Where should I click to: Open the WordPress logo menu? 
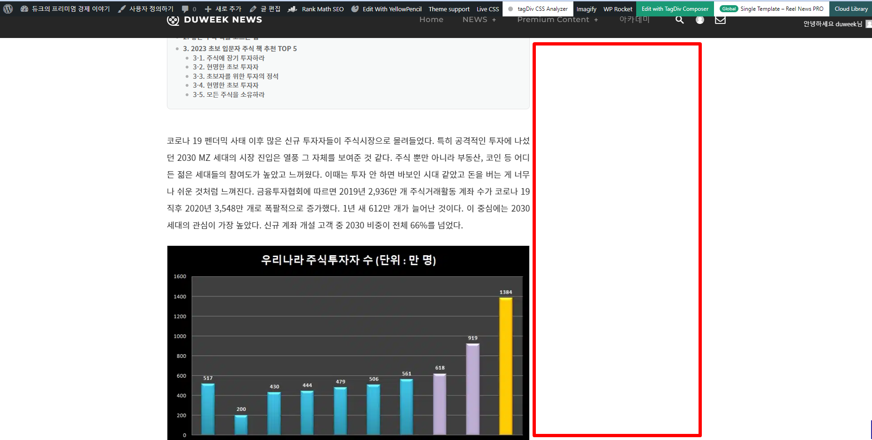click(8, 9)
